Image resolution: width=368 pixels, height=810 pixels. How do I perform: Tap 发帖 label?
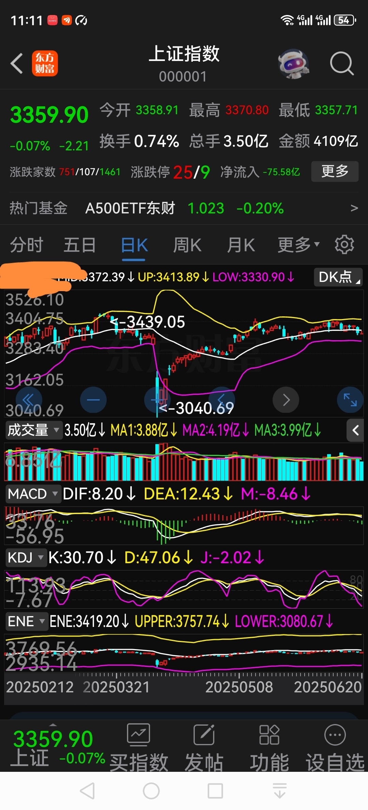tap(204, 763)
